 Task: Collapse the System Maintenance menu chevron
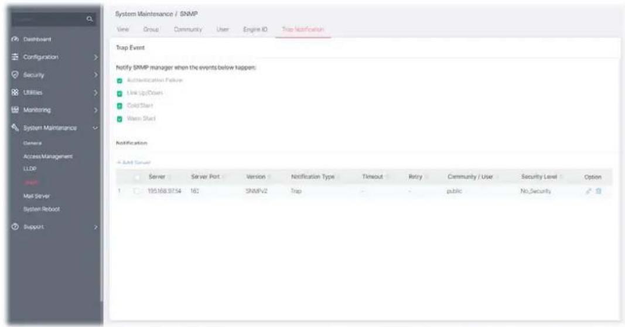[95, 128]
